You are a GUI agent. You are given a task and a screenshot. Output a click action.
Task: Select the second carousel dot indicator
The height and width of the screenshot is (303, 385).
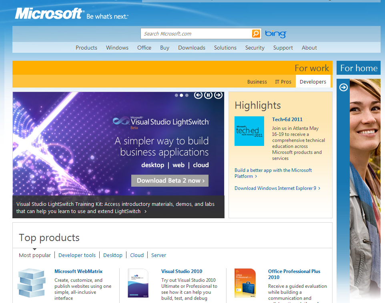tap(181, 95)
